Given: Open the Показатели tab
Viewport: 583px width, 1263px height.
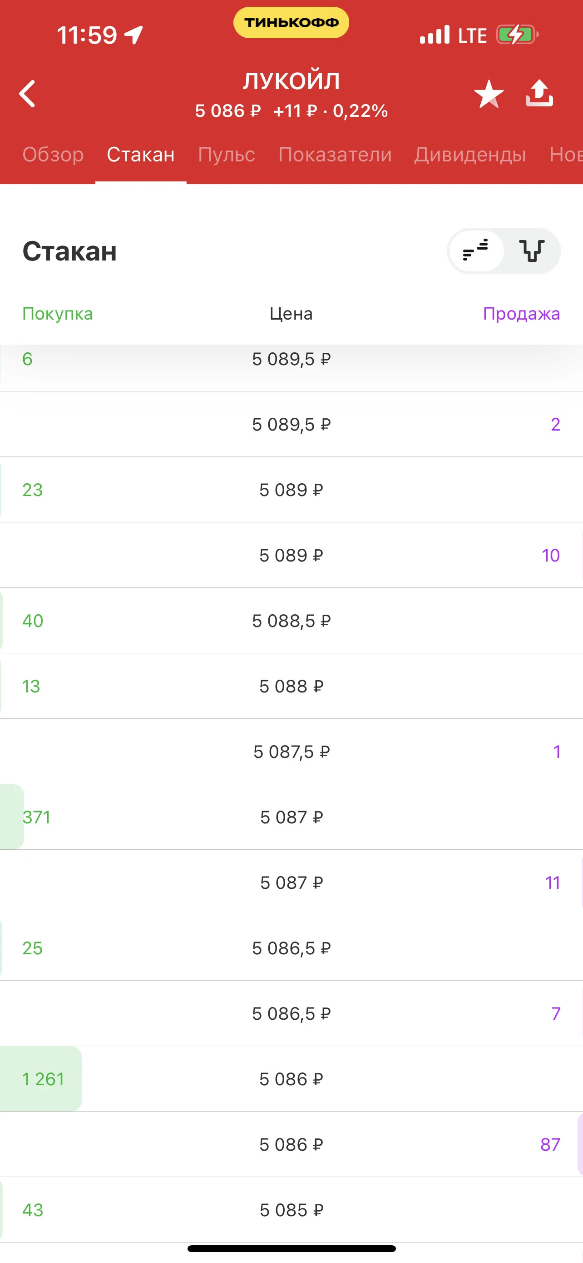Looking at the screenshot, I should [x=335, y=155].
